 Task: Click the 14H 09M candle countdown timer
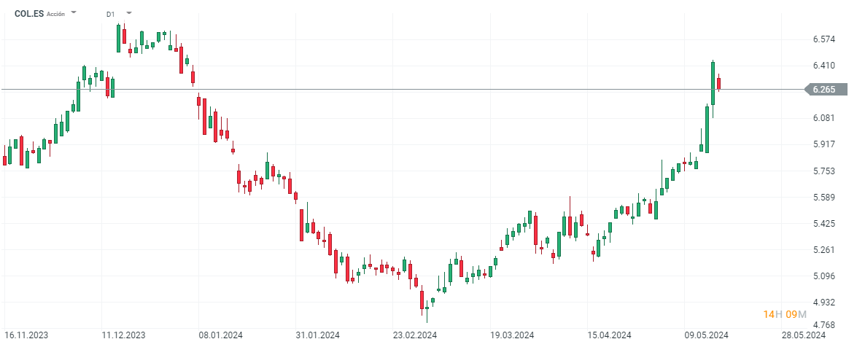784,314
